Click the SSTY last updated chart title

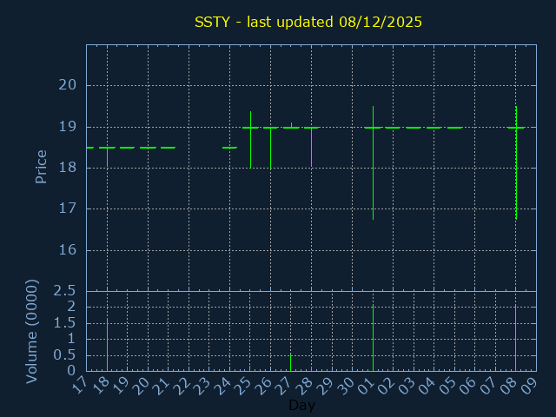(308, 22)
